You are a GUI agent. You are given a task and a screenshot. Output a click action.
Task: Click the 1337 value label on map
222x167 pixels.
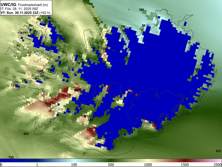104,49
